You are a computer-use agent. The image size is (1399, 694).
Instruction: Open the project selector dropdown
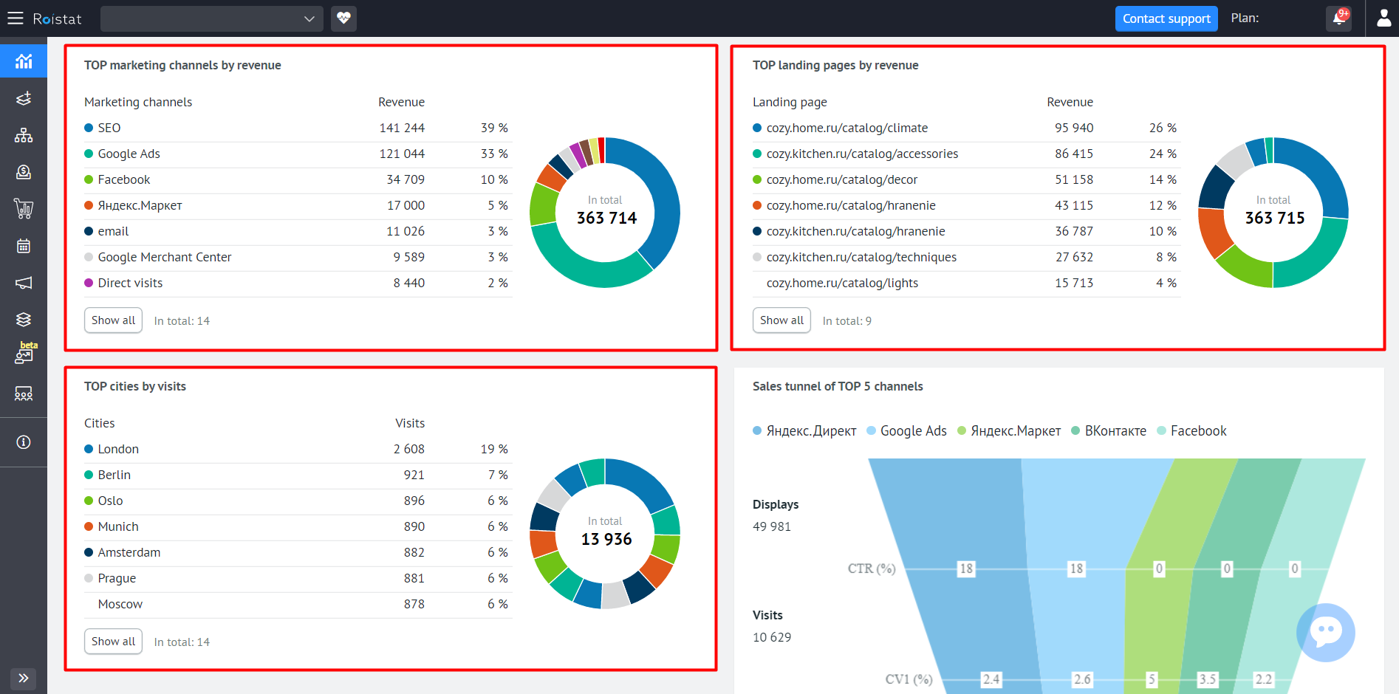pyautogui.click(x=212, y=18)
